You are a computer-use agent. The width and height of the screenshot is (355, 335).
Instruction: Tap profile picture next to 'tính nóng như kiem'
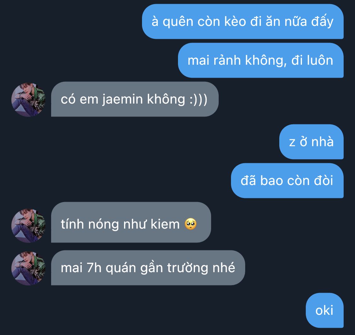(x=28, y=226)
